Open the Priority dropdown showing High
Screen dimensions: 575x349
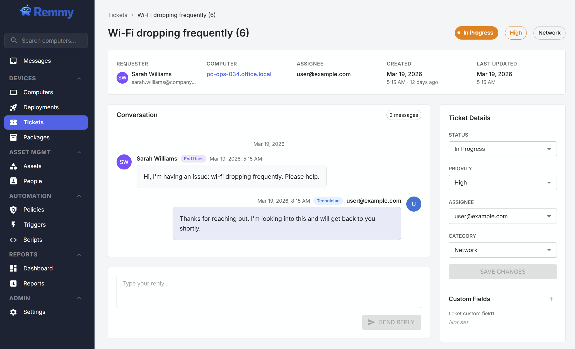(502, 183)
